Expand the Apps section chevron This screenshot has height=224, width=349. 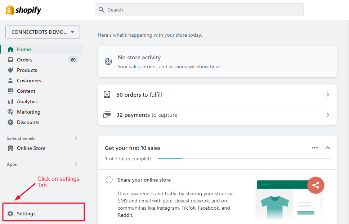76,164
